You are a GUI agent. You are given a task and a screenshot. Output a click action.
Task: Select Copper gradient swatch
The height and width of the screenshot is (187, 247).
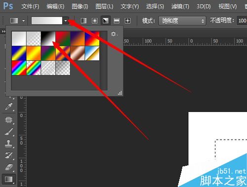[78, 53]
